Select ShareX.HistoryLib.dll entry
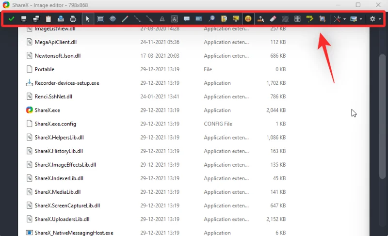Viewport: 388px width, 236px height. (x=59, y=151)
